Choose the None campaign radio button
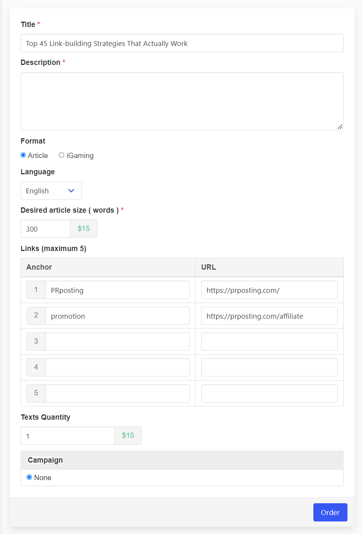The width and height of the screenshot is (363, 534). pyautogui.click(x=29, y=477)
